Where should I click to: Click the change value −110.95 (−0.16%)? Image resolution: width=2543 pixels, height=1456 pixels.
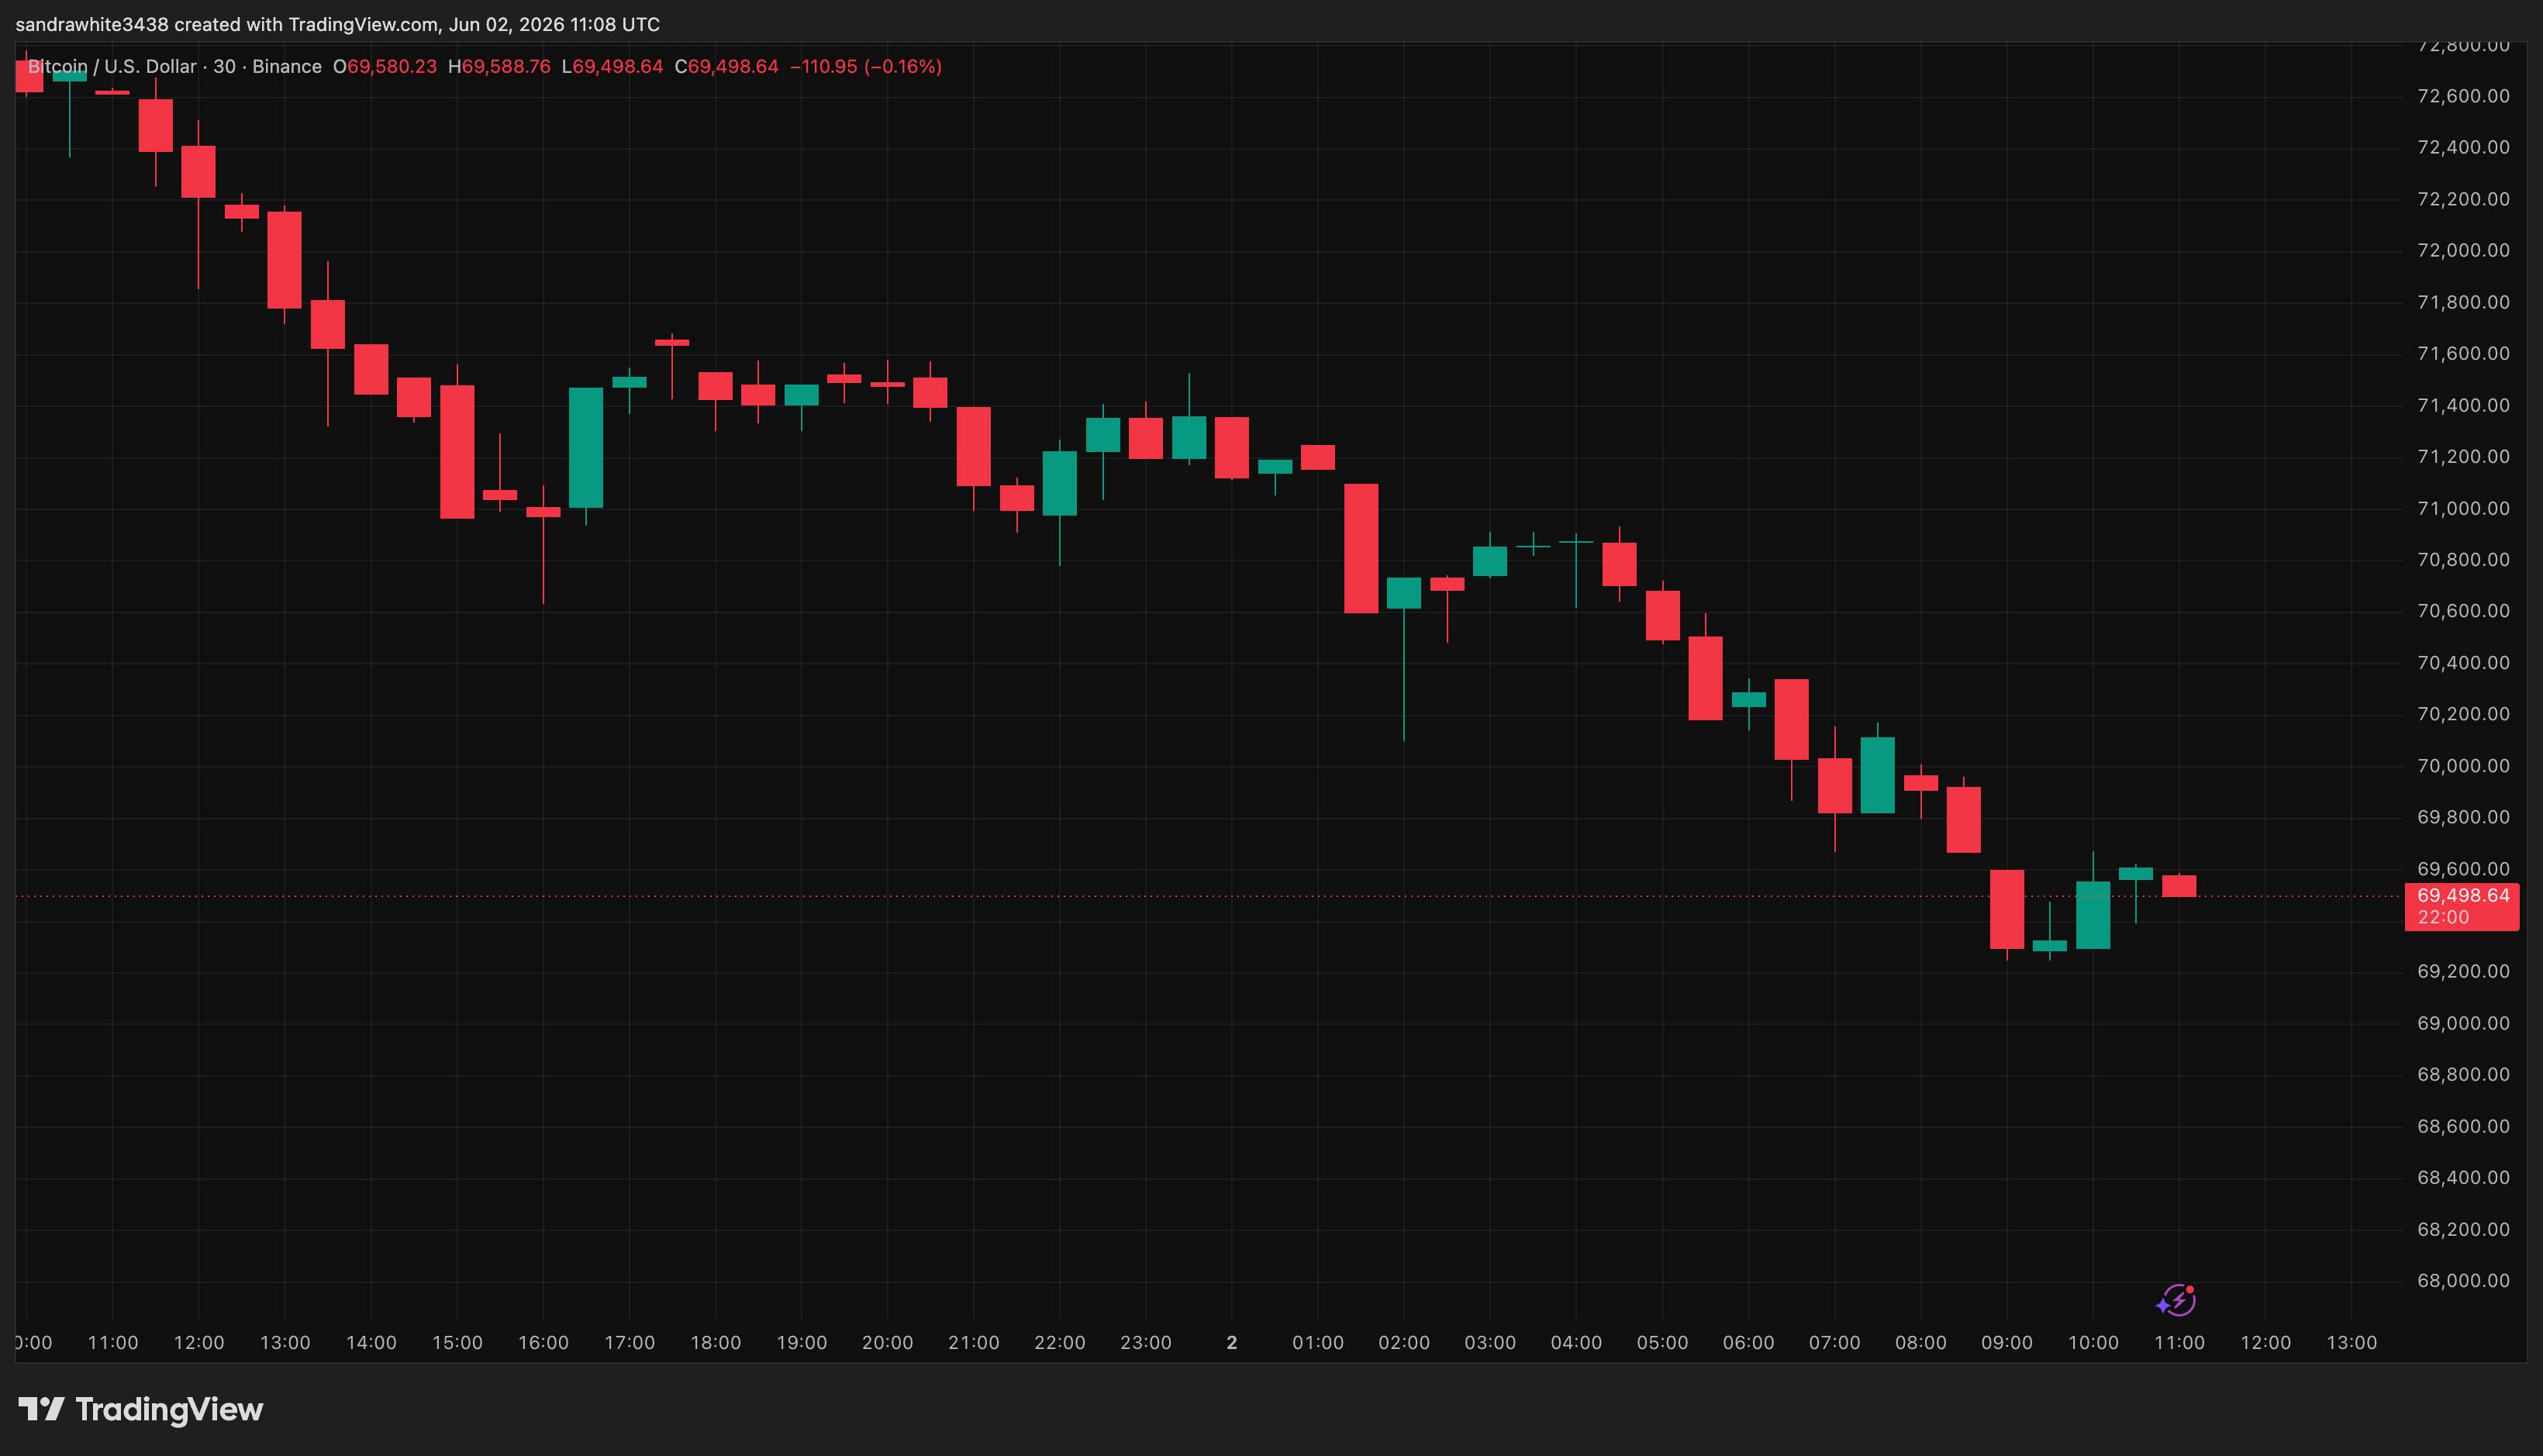point(866,67)
